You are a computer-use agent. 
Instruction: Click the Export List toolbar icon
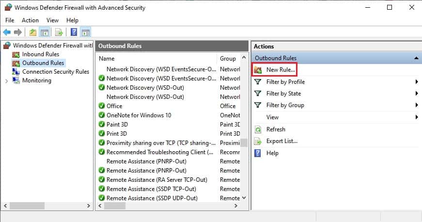tap(59, 32)
